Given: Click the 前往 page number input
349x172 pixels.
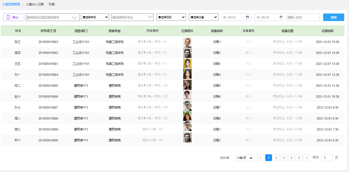Looking at the screenshot, I should (x=327, y=158).
